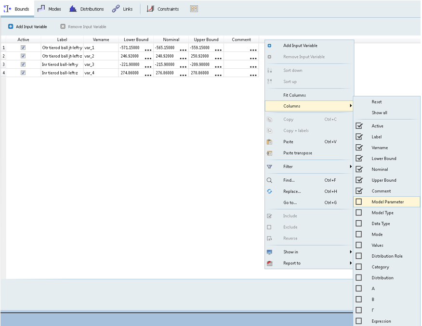Open value editor dots for var_1 Lower Bound
This screenshot has width=422, height=326.
(148, 49)
